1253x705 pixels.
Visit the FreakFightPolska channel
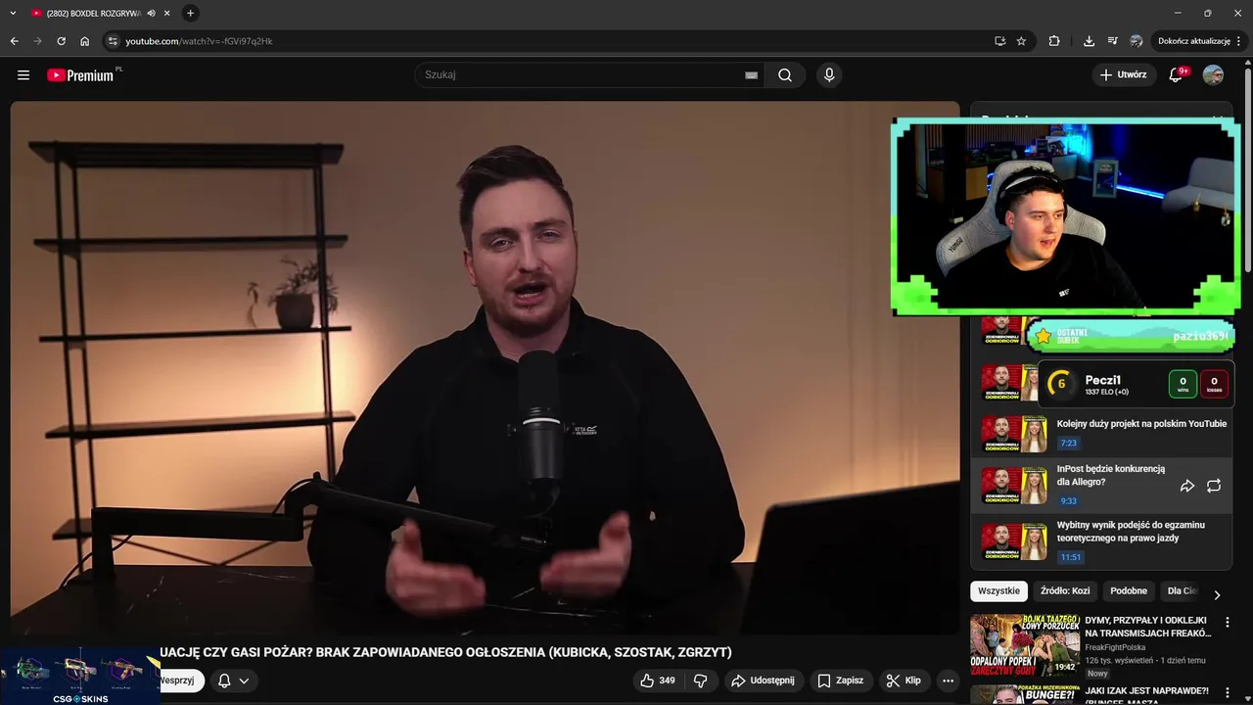click(1115, 647)
